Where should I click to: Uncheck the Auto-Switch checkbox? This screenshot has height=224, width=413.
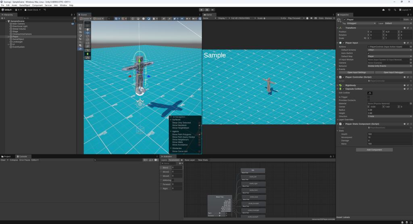click(369, 53)
